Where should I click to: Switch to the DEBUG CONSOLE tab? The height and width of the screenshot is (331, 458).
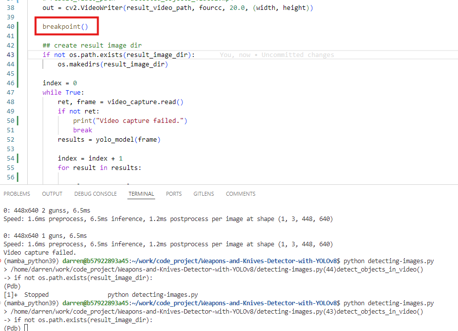click(x=95, y=194)
